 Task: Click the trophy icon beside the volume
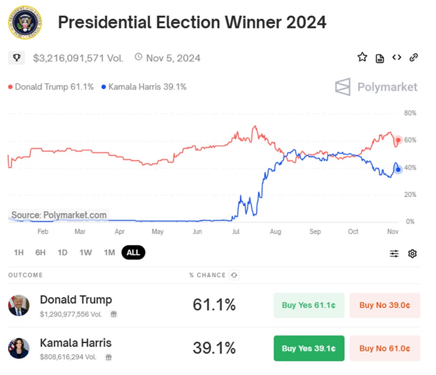coord(17,57)
